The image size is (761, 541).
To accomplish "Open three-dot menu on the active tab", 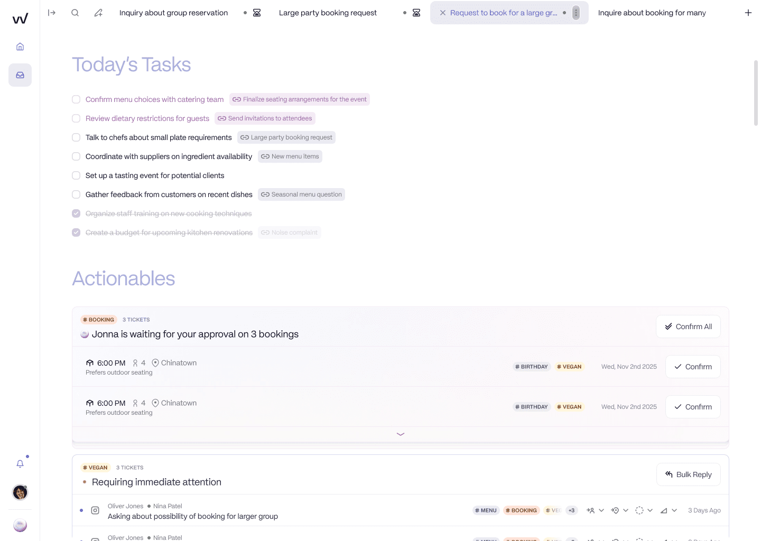I will (576, 13).
